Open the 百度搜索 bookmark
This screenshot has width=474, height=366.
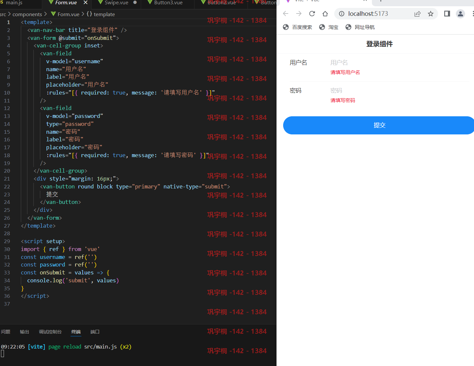(x=298, y=27)
